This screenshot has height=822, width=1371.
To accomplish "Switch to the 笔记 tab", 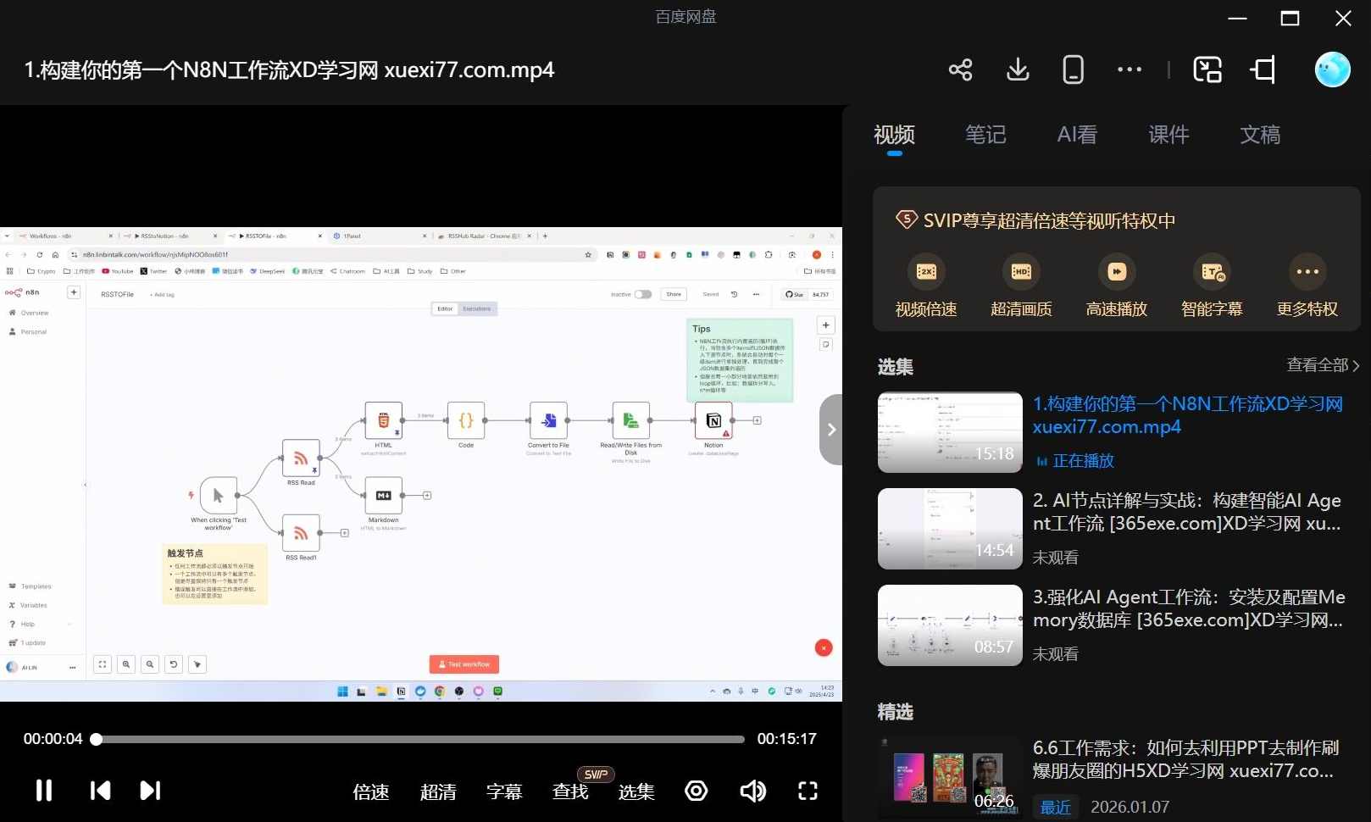I will (985, 135).
